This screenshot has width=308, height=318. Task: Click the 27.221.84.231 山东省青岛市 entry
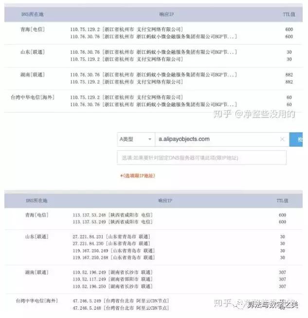click(111, 236)
